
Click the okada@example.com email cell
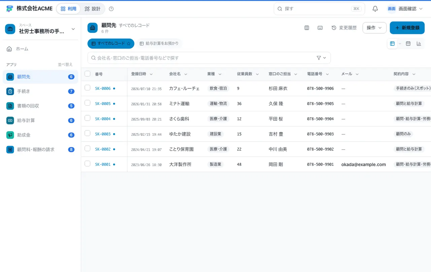[x=364, y=164]
